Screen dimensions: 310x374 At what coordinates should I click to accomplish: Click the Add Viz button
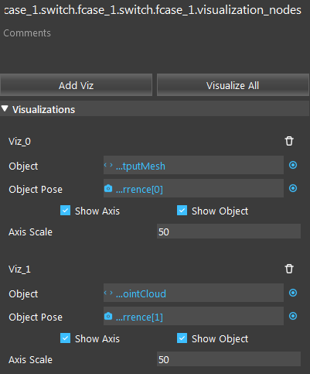click(x=77, y=85)
